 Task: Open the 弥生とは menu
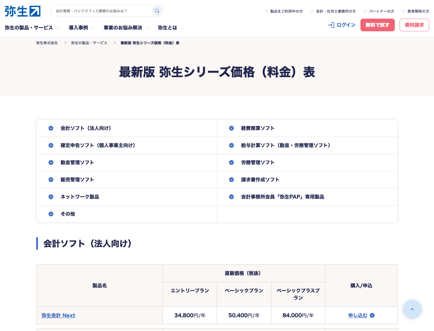(168, 28)
